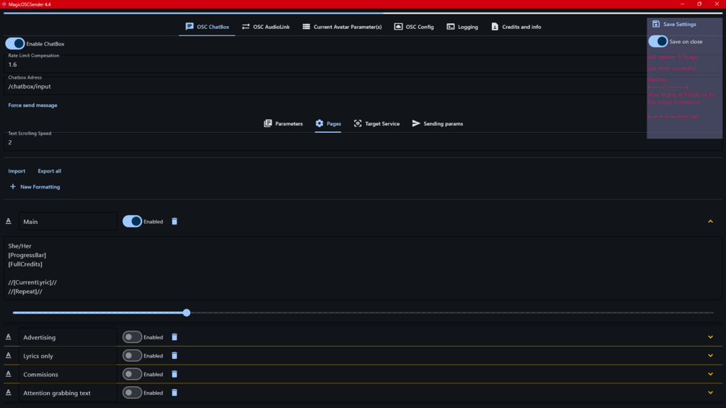Click the Commisions row text-format icon
This screenshot has height=408, width=726.
pos(9,374)
